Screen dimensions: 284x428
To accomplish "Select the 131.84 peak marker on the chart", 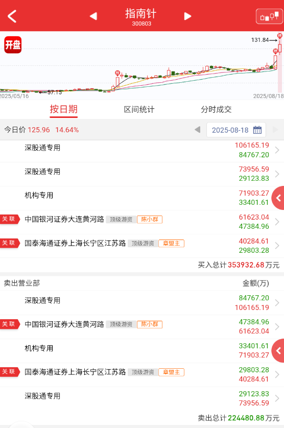I will [260, 40].
